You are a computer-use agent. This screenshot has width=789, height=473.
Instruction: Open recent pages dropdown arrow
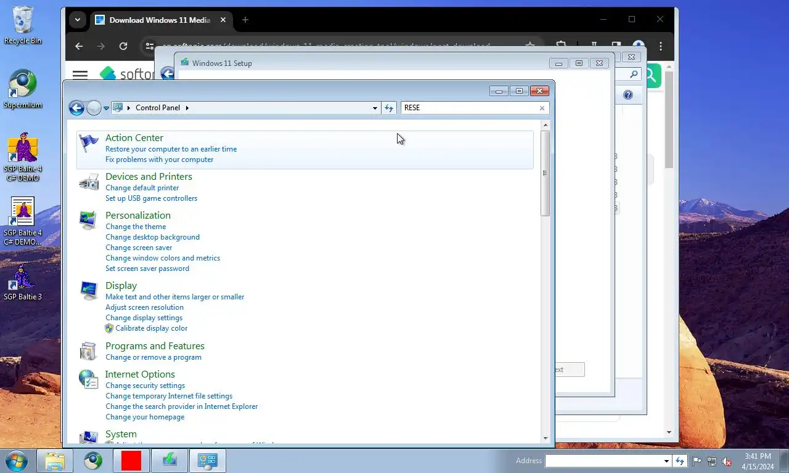click(x=106, y=108)
